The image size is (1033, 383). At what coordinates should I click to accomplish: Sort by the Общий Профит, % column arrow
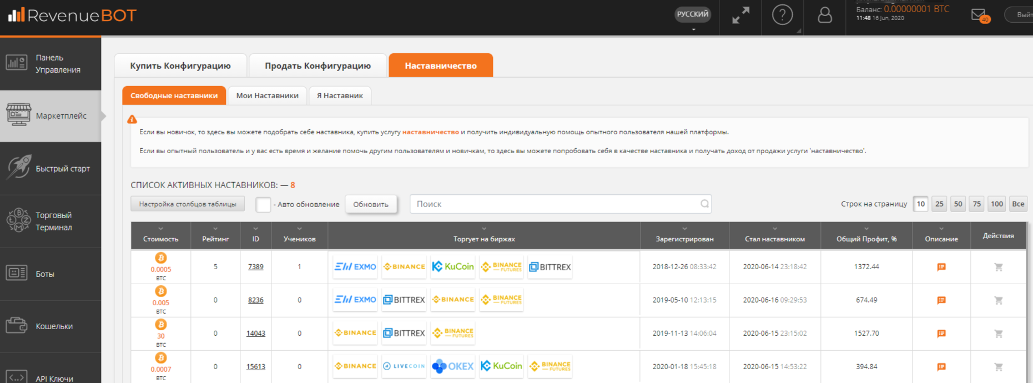tap(866, 229)
